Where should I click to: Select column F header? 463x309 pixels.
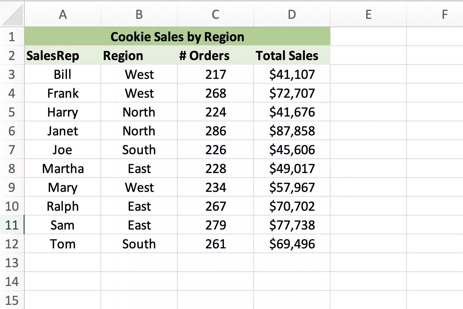click(x=444, y=14)
